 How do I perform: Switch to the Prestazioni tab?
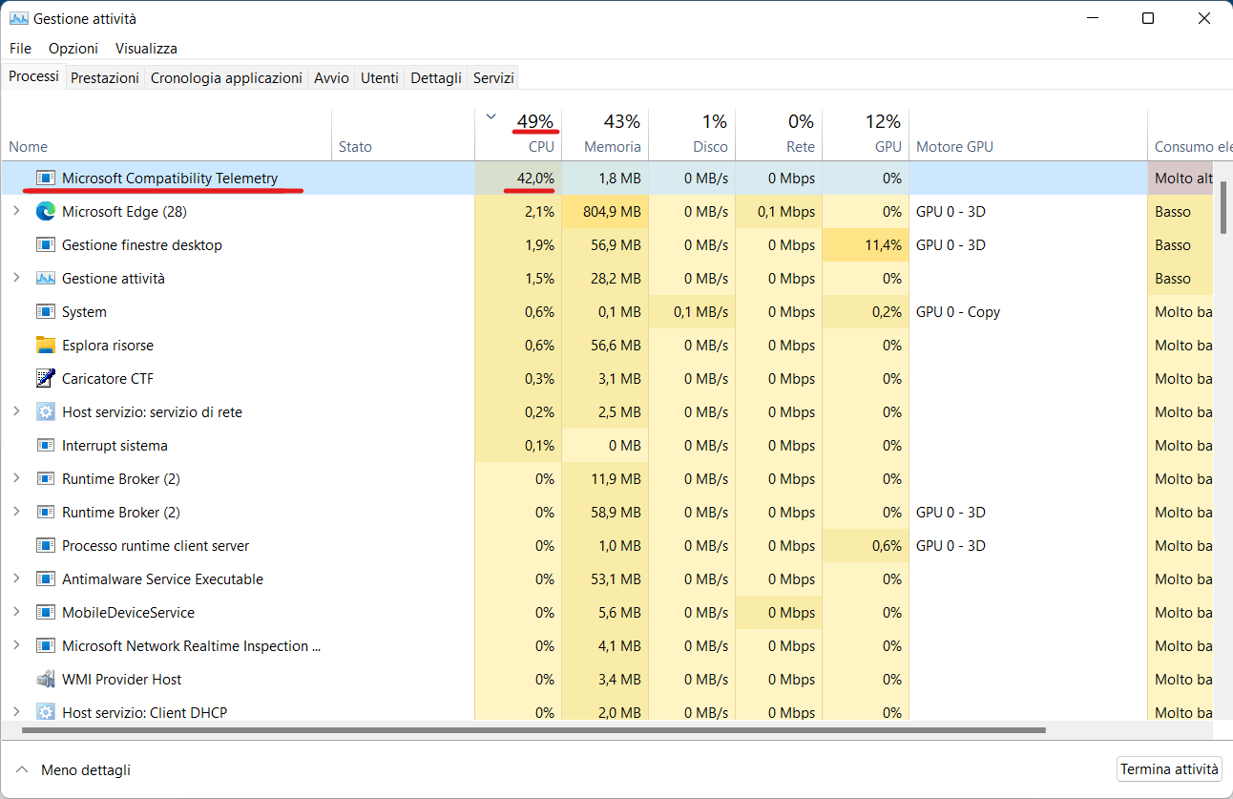(x=105, y=78)
